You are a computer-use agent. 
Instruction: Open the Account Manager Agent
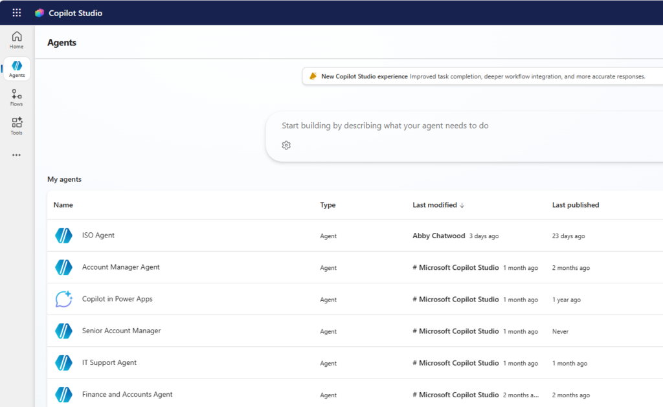click(x=121, y=267)
